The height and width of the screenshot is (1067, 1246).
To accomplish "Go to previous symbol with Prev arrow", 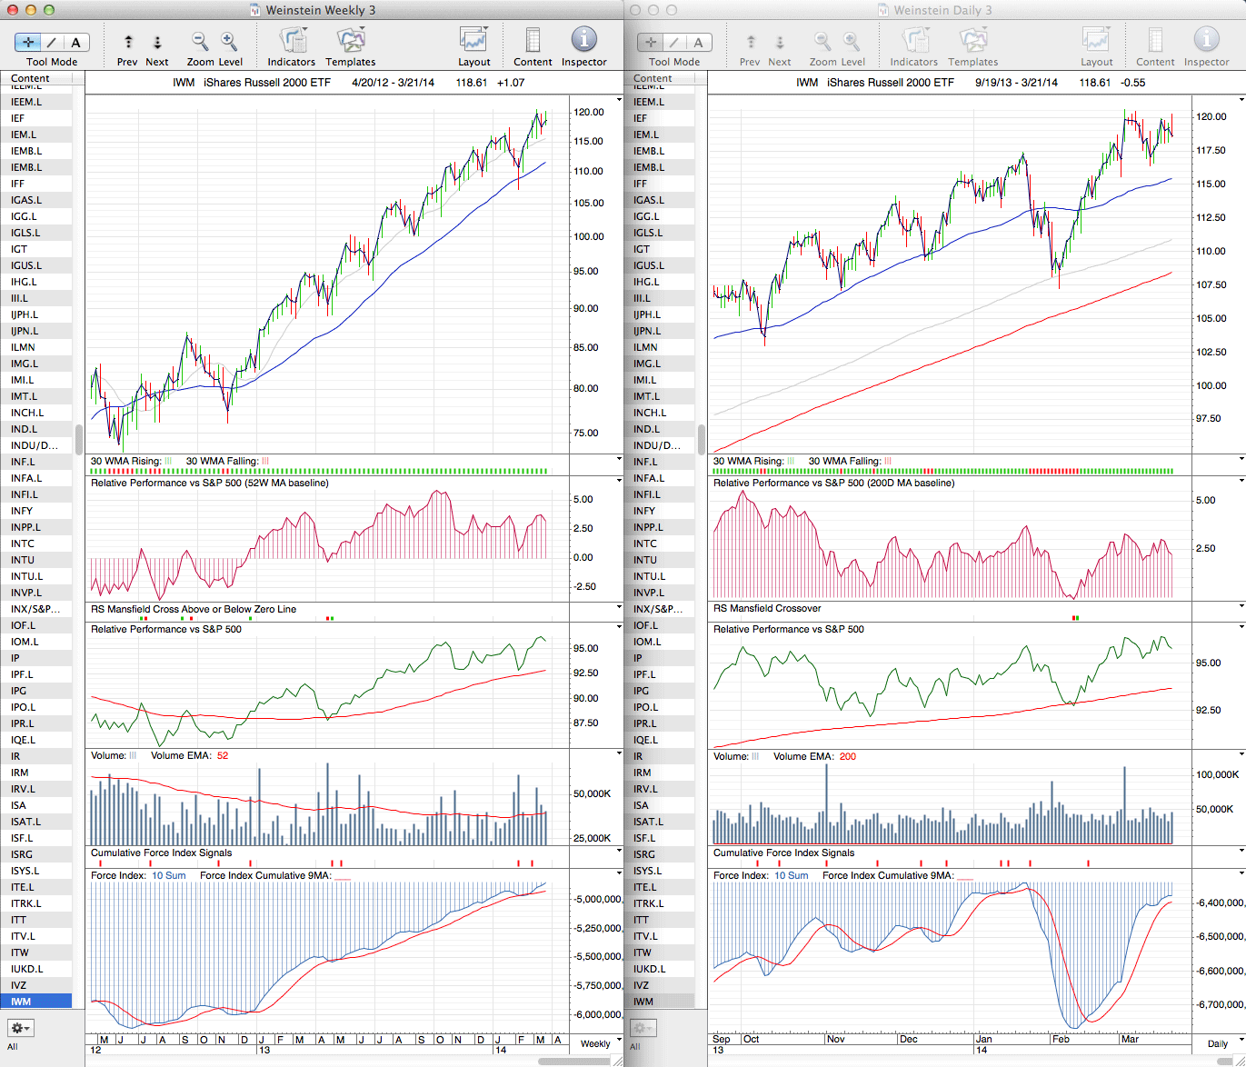I will tap(128, 42).
